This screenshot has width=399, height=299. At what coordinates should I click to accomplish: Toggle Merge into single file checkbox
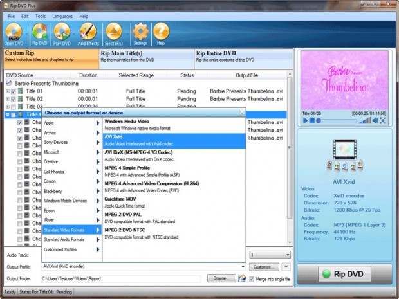[252, 279]
